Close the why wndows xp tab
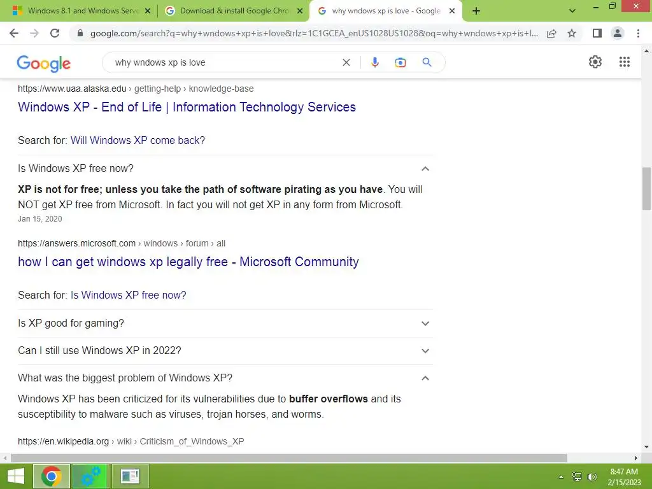Image resolution: width=652 pixels, height=489 pixels. pos(452,11)
